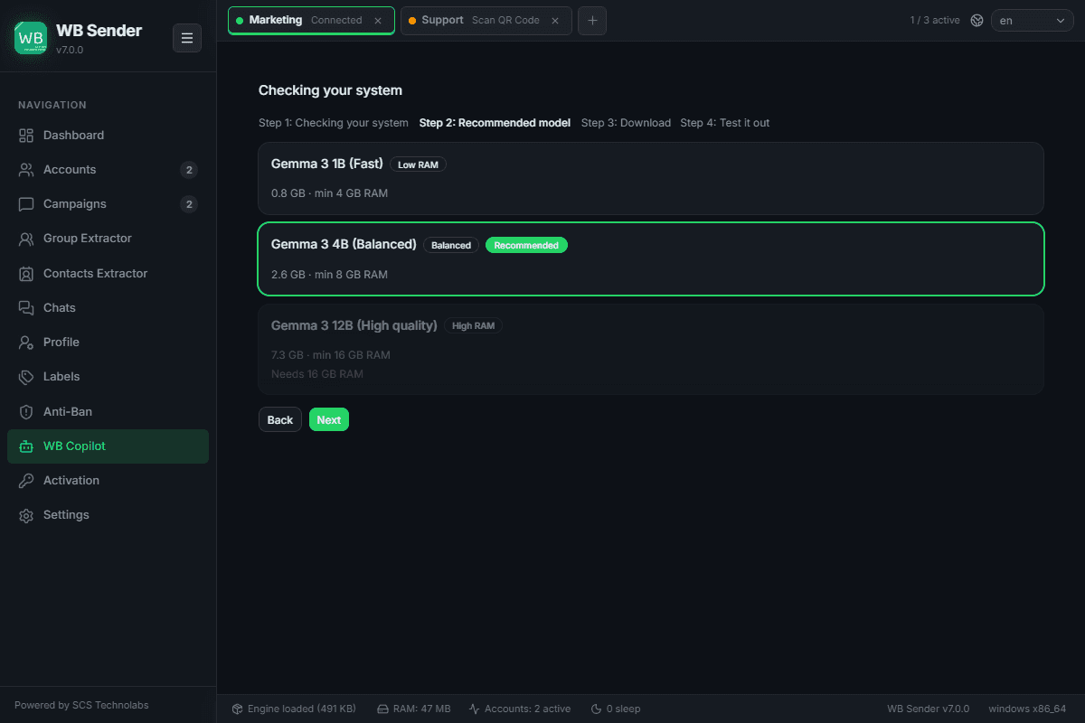Close the Support account tab
Image resolution: width=1085 pixels, height=723 pixels.
pyautogui.click(x=555, y=20)
